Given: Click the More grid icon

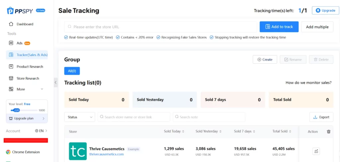Looking at the screenshot, I should 11,89.
